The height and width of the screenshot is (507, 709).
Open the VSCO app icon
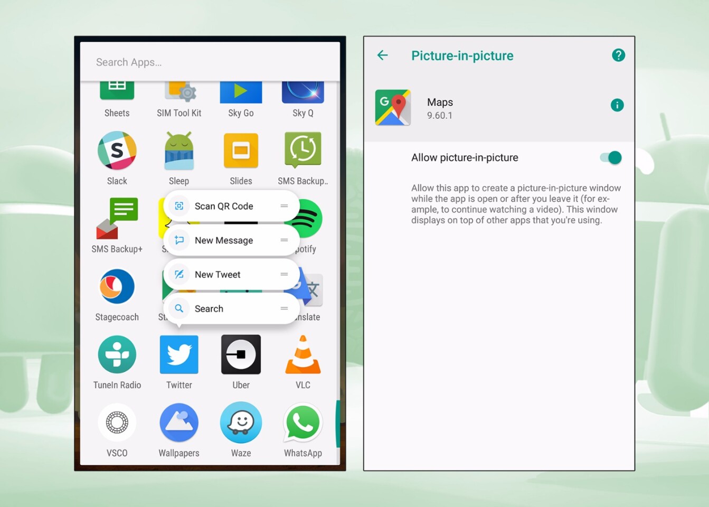click(117, 422)
